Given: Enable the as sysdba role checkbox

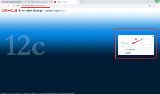Looking at the screenshot, I should [126, 49].
